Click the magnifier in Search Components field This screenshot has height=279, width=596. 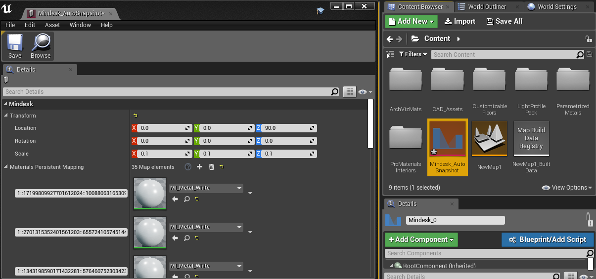tap(590, 253)
